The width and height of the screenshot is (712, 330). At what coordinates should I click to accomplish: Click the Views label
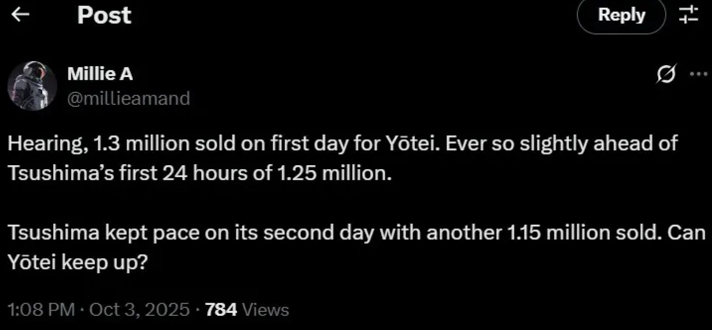[265, 310]
